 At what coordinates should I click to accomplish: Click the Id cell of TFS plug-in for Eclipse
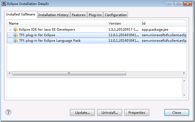(164, 35)
